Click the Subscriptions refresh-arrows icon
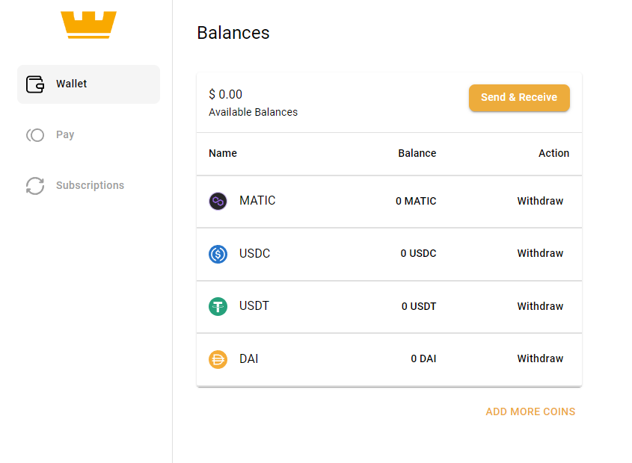Screen dimensions: 632x463 click(35, 186)
